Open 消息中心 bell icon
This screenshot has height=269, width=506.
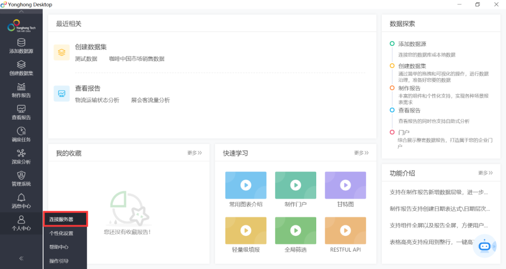(x=21, y=197)
